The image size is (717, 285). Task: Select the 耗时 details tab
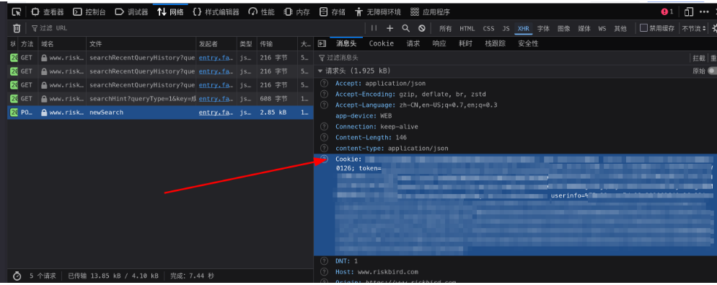(x=465, y=43)
